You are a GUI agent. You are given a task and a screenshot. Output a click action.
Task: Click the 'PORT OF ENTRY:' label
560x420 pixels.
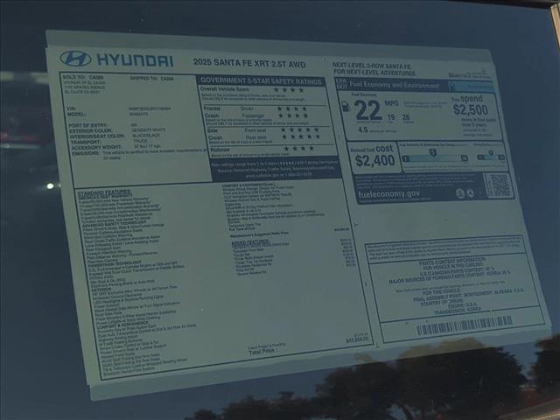[x=87, y=126]
